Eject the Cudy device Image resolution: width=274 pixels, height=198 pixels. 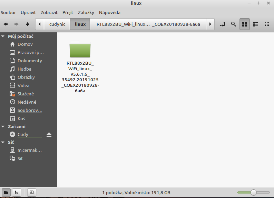point(49,135)
